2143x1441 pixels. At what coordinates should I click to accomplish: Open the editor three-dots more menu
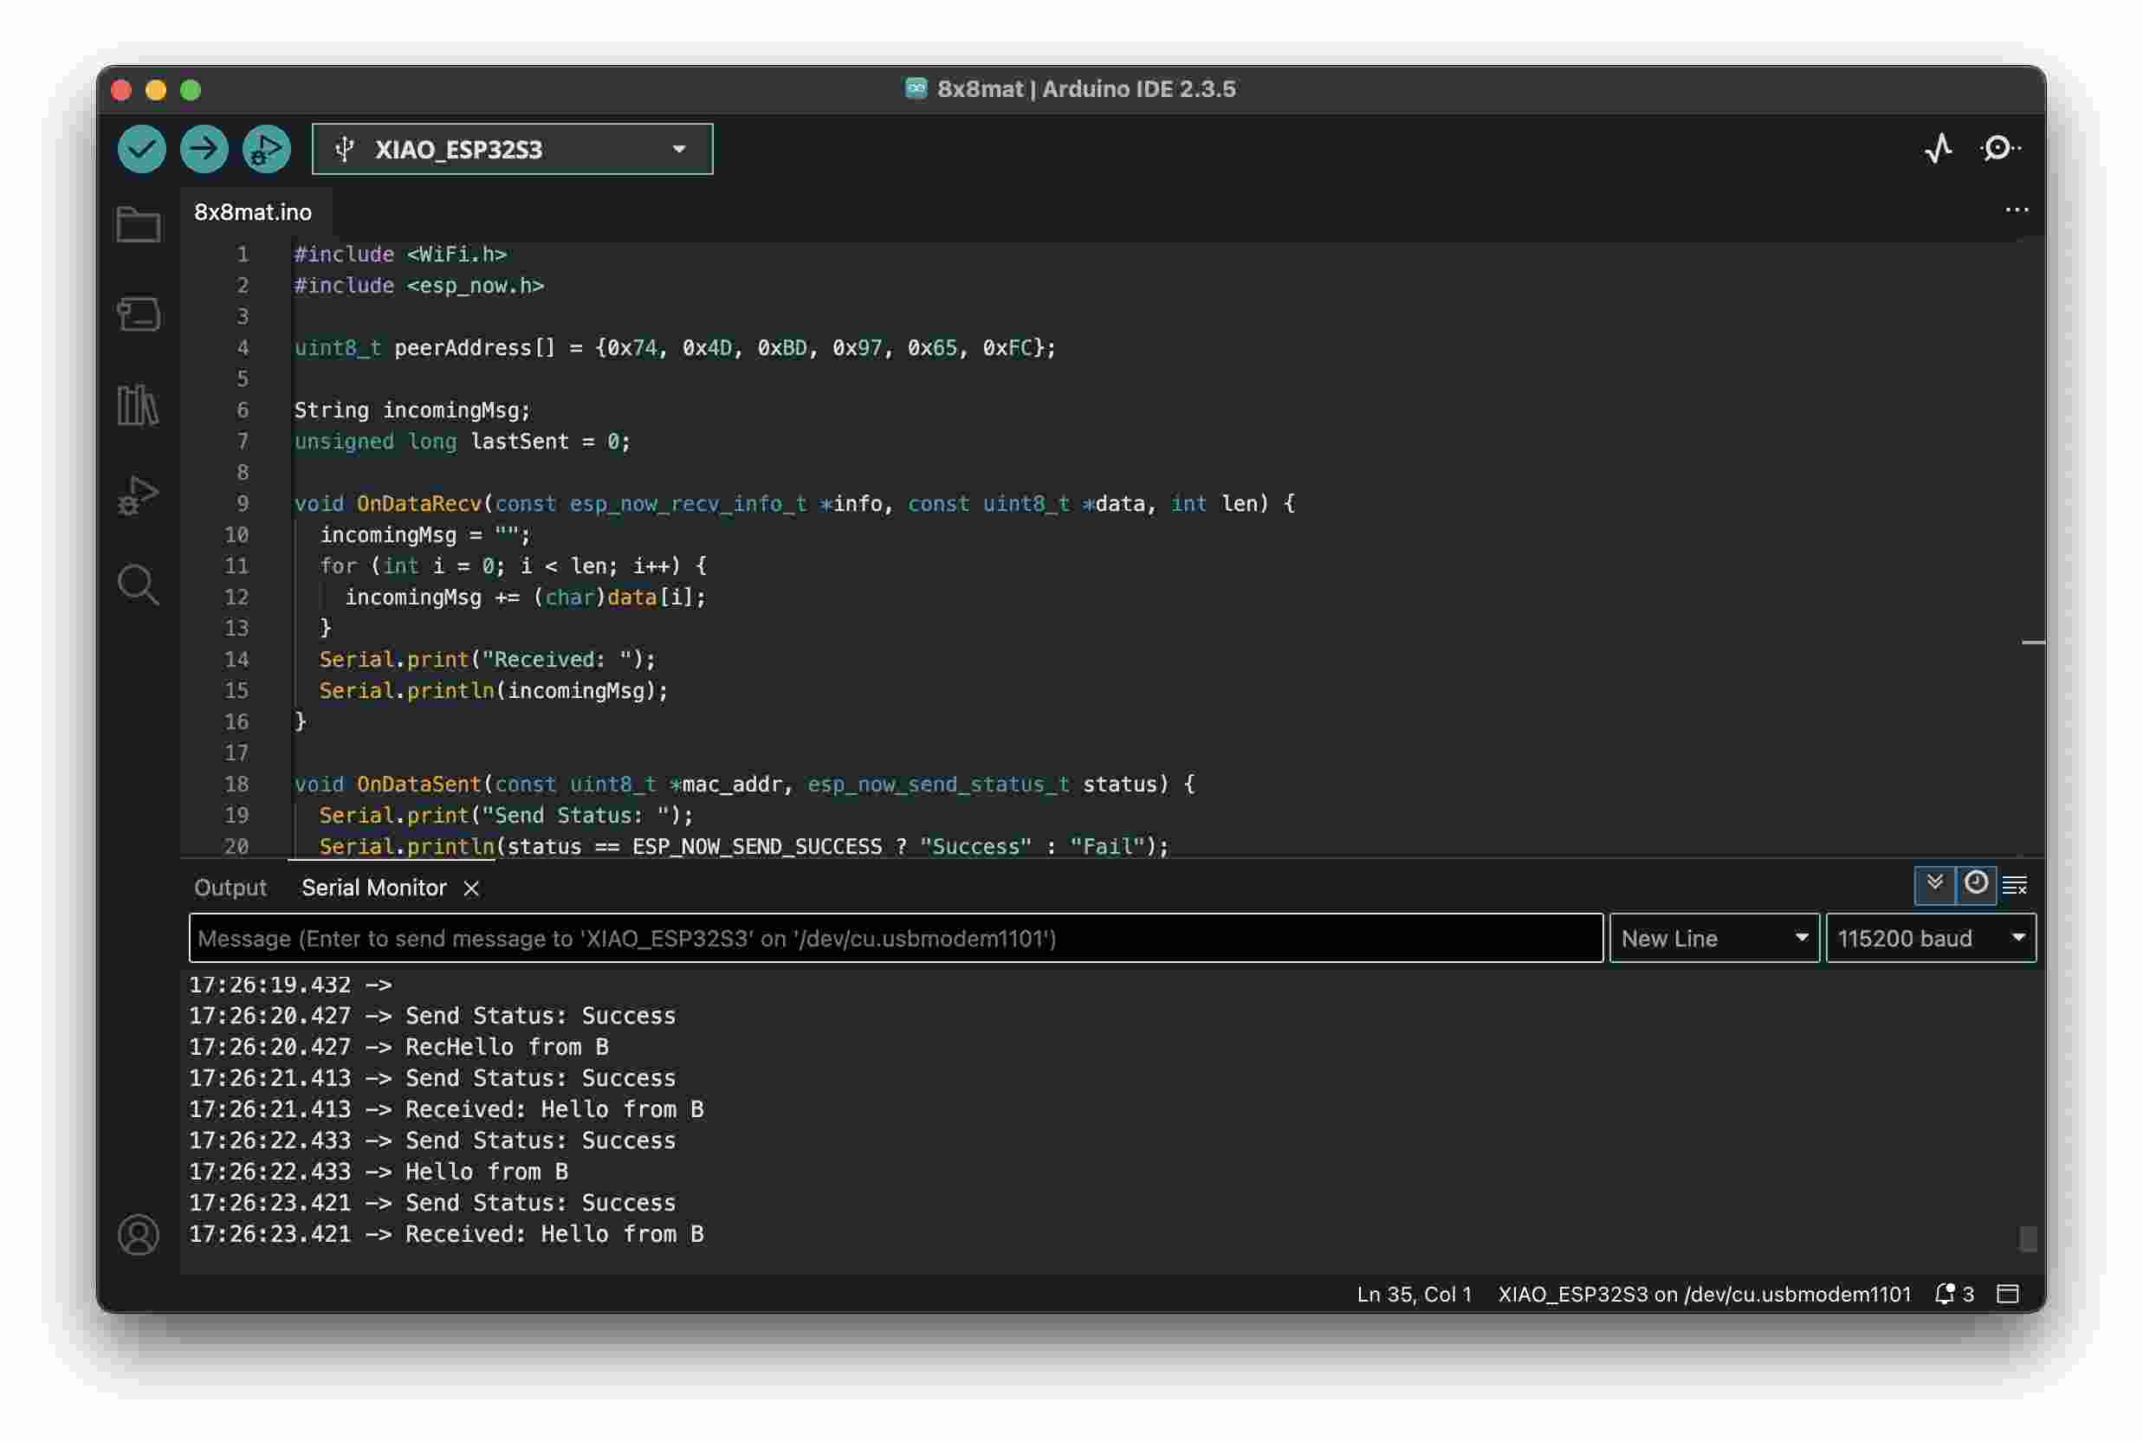[x=2017, y=210]
